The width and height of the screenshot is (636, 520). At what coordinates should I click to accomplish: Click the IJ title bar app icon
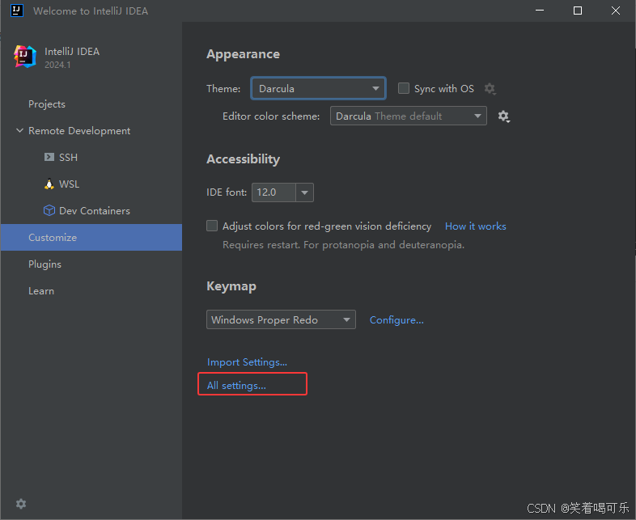(x=17, y=11)
